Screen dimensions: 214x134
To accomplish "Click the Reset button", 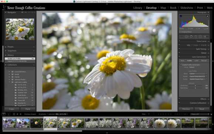I will [202, 109].
